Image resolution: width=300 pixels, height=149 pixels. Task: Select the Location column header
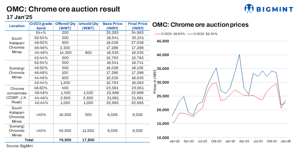17,26
